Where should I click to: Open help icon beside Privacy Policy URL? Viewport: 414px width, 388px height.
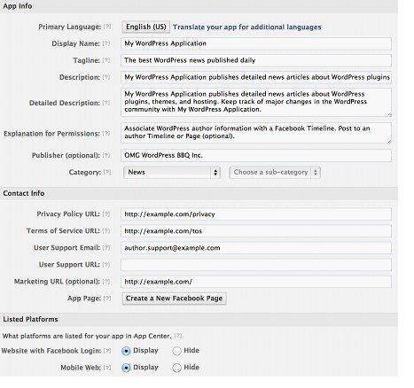click(106, 214)
